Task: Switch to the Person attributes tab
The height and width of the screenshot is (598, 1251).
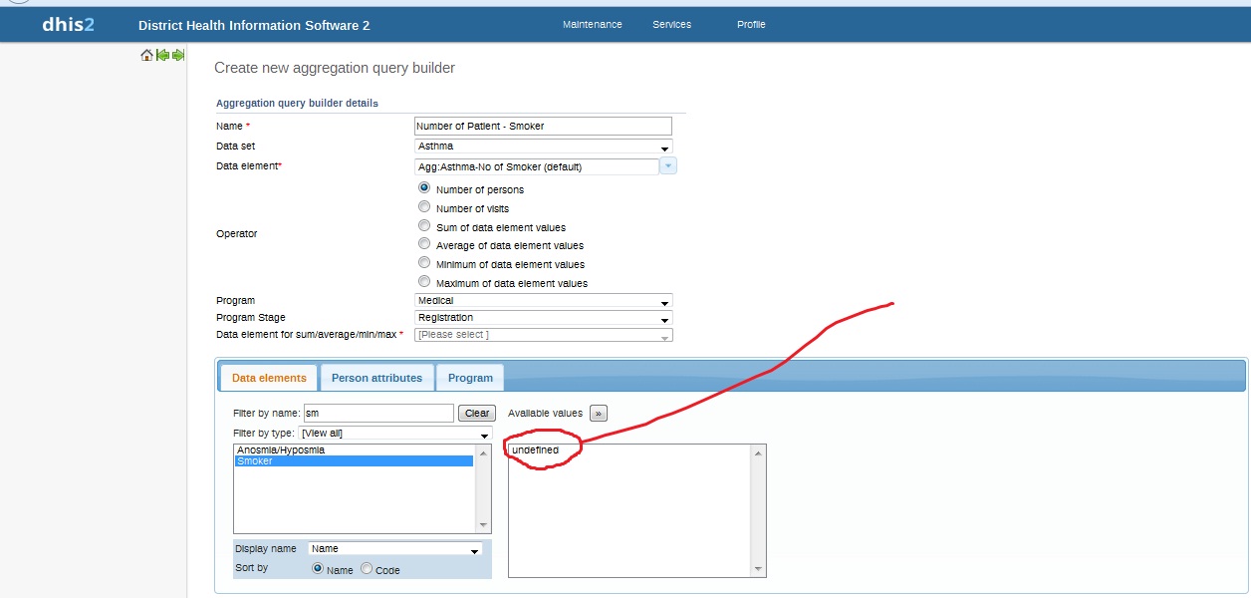Action: pos(376,378)
